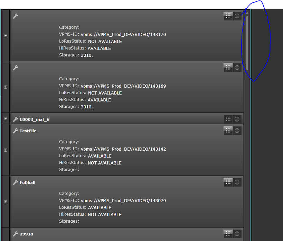The height and width of the screenshot is (241, 283).
Task: Select the C0003_mxf_6 title
Action: click(x=35, y=119)
